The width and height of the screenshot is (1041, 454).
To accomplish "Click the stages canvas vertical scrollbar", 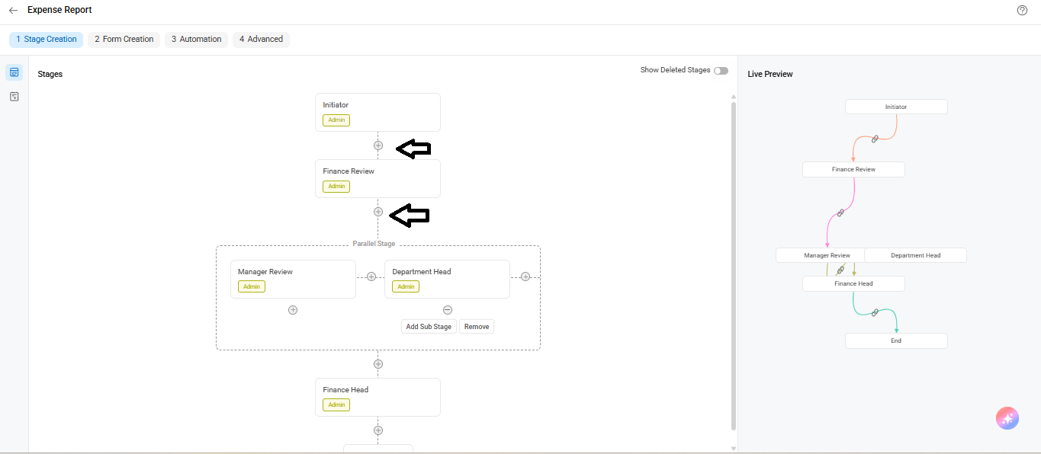I will tap(734, 267).
